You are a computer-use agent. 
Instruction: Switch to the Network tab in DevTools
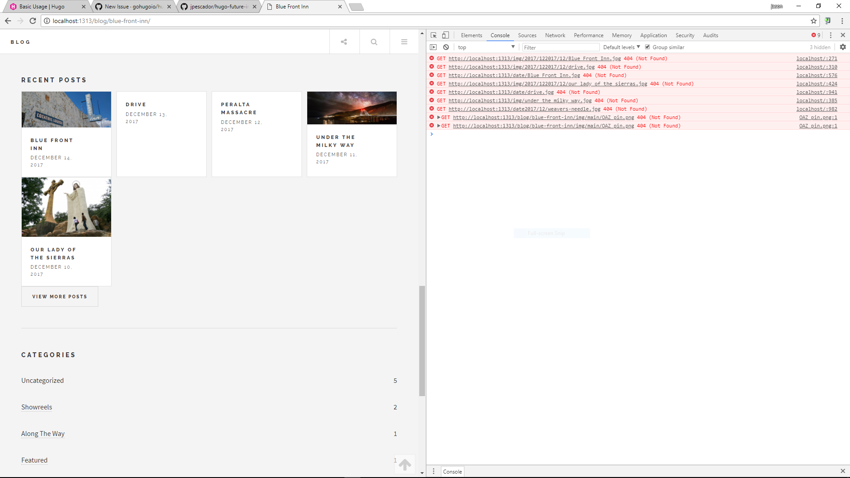click(x=555, y=35)
